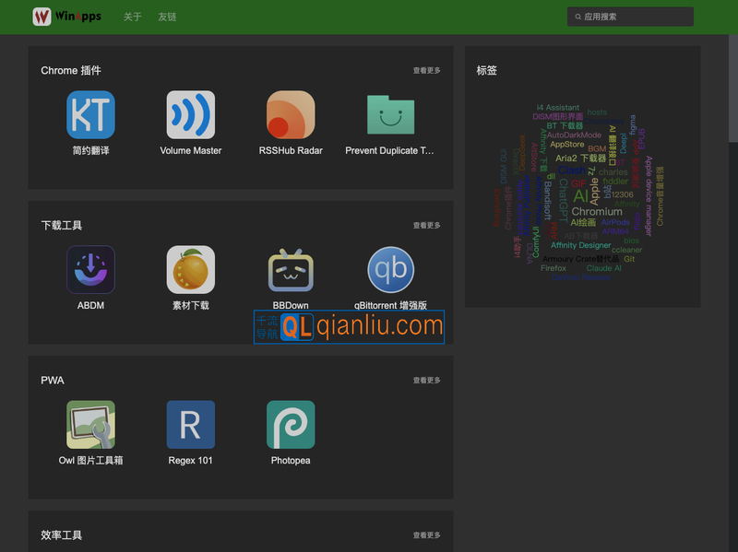Viewport: 738px width, 552px height.
Task: Open the Owl 图片工具箱 icon
Action: [90, 425]
